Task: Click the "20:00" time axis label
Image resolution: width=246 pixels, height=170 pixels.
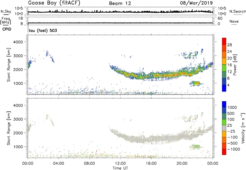Action: [x=182, y=164]
